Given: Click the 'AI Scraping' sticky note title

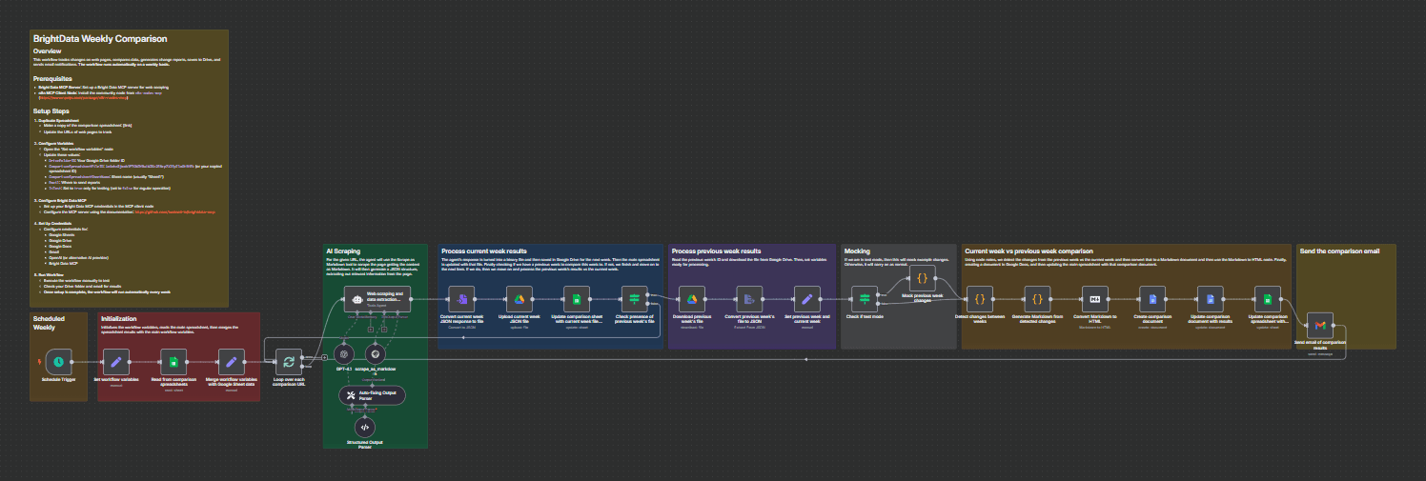Looking at the screenshot, I should coord(342,251).
